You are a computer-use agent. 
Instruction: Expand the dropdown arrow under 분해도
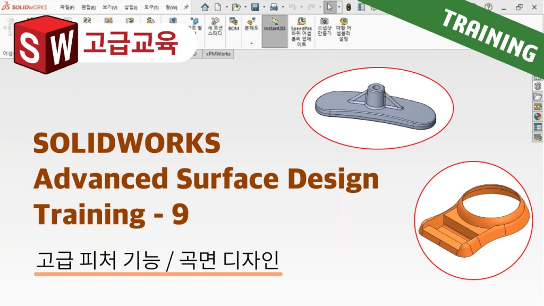(x=251, y=44)
